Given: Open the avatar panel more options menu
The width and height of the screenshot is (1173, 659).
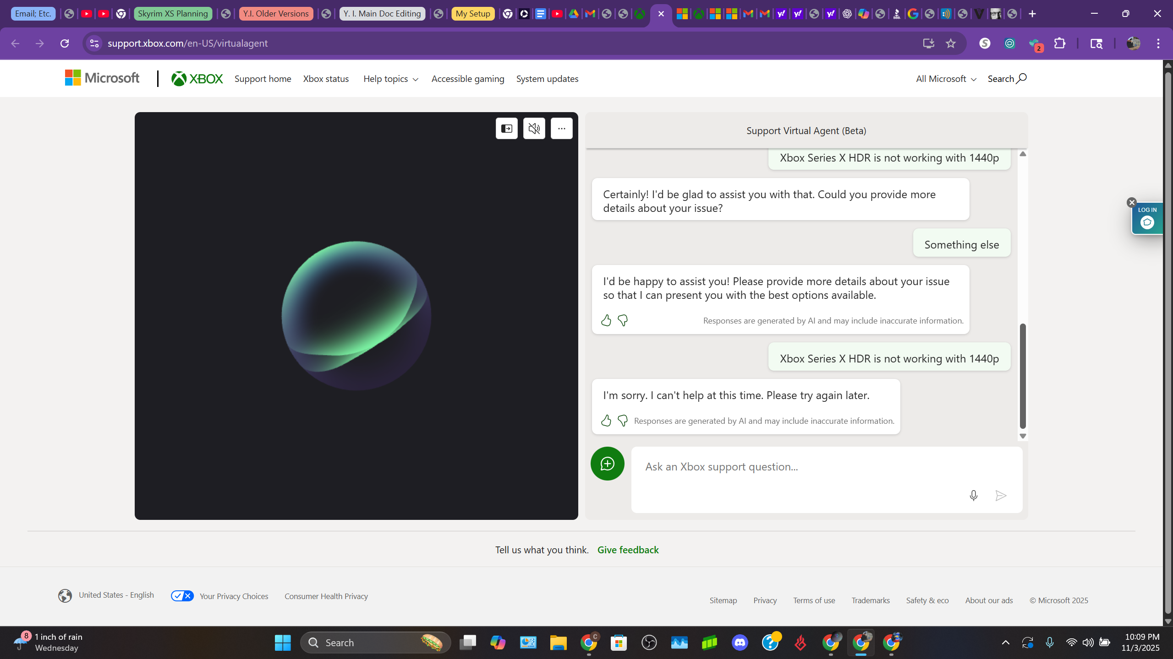Looking at the screenshot, I should pos(562,129).
